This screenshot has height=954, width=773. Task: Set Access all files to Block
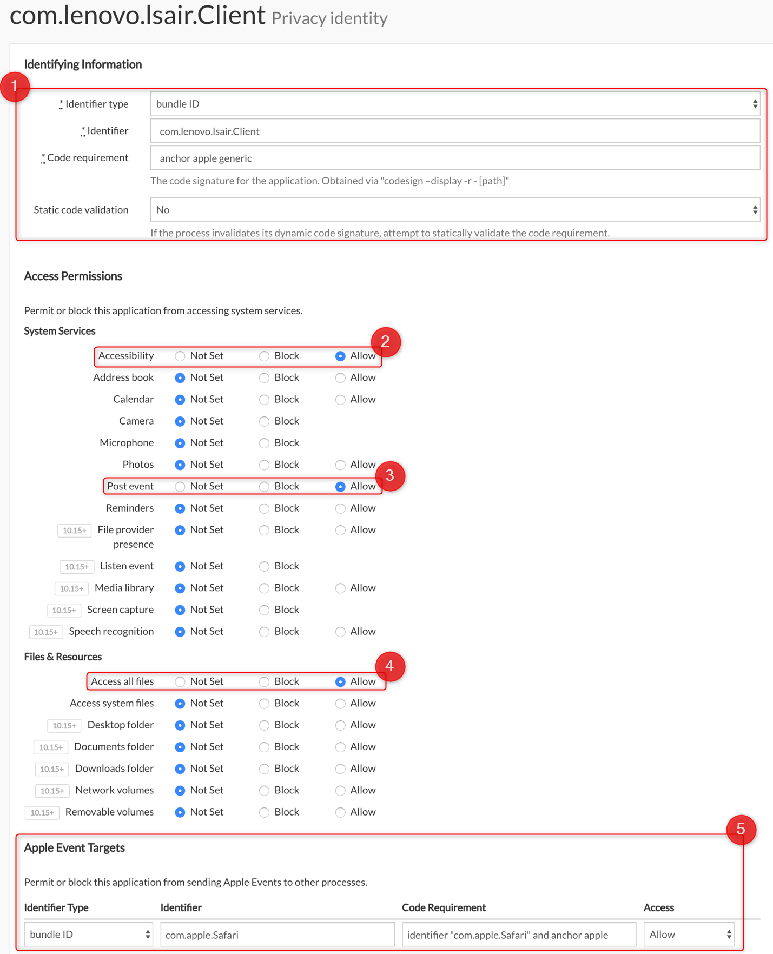[x=264, y=681]
